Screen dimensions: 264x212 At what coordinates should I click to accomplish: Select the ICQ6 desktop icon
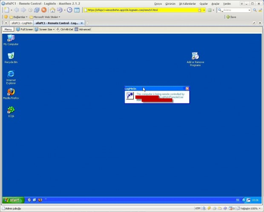[11, 112]
